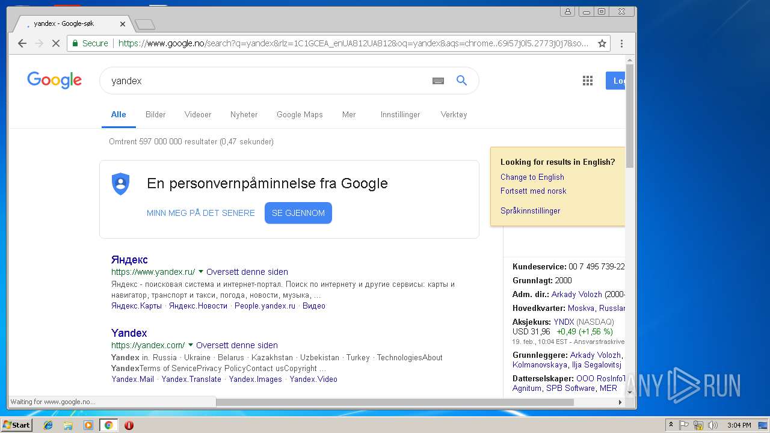Viewport: 770px width, 433px height.
Task: Click the browser forward arrow
Action: pos(39,43)
